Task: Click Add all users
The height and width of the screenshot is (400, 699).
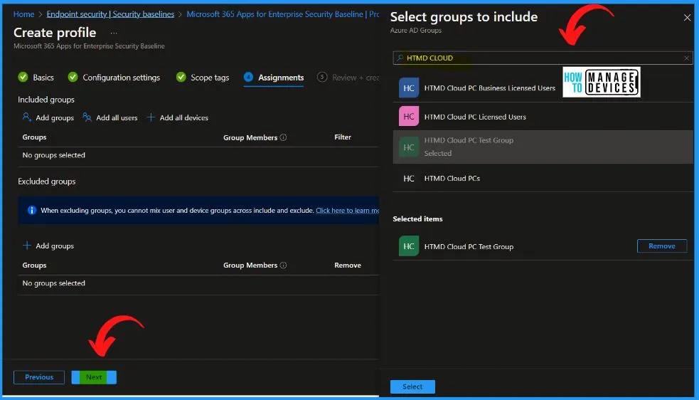Action: pyautogui.click(x=110, y=118)
